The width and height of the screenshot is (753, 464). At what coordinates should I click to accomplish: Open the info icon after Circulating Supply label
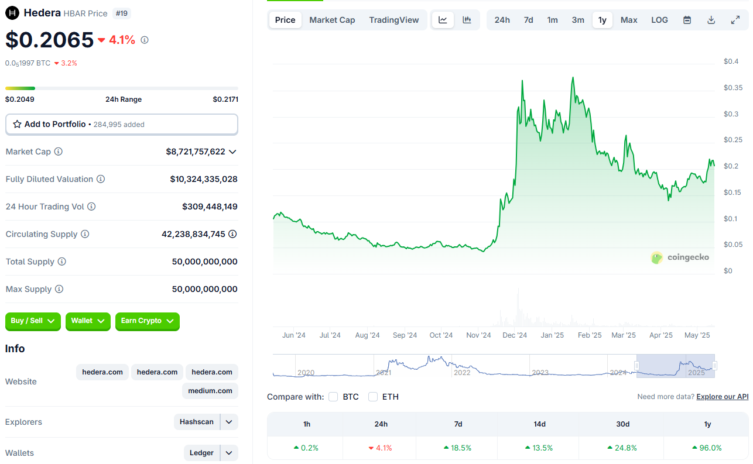point(85,234)
